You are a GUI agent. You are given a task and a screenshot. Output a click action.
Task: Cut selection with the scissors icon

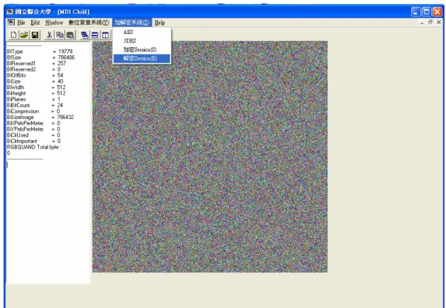[x=49, y=35]
